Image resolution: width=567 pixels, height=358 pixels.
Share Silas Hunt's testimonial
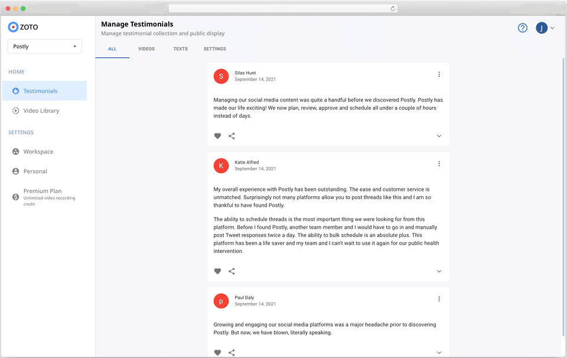[x=232, y=136]
